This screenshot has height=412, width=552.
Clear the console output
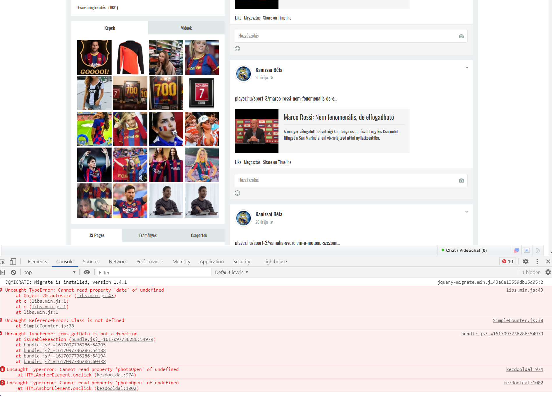[x=13, y=272]
